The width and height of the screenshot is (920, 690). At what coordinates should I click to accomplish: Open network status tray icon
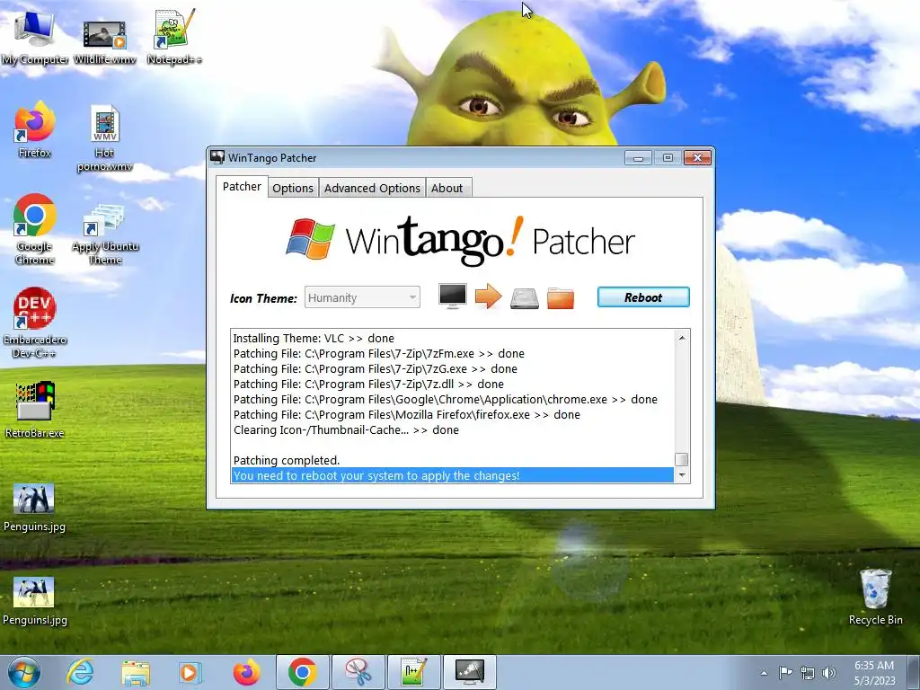[x=808, y=673]
